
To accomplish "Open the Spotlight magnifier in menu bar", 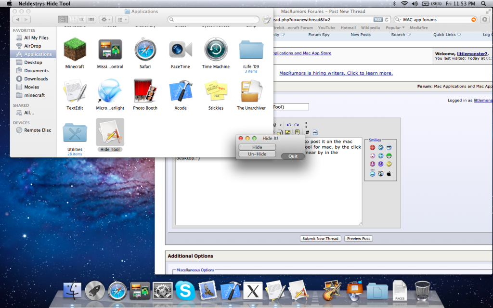I will pyautogui.click(x=483, y=4).
